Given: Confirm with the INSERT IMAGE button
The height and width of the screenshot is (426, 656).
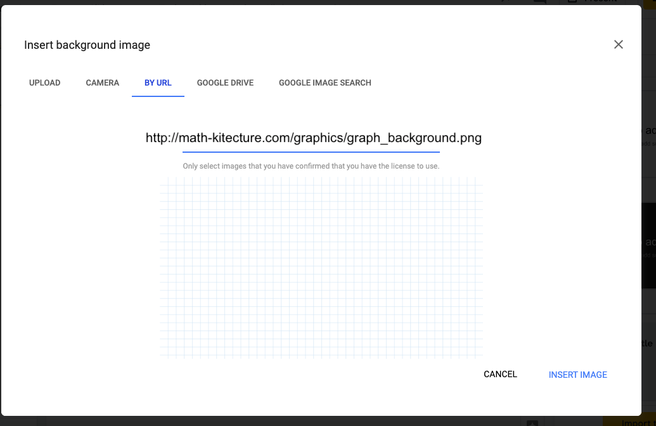Looking at the screenshot, I should point(577,375).
